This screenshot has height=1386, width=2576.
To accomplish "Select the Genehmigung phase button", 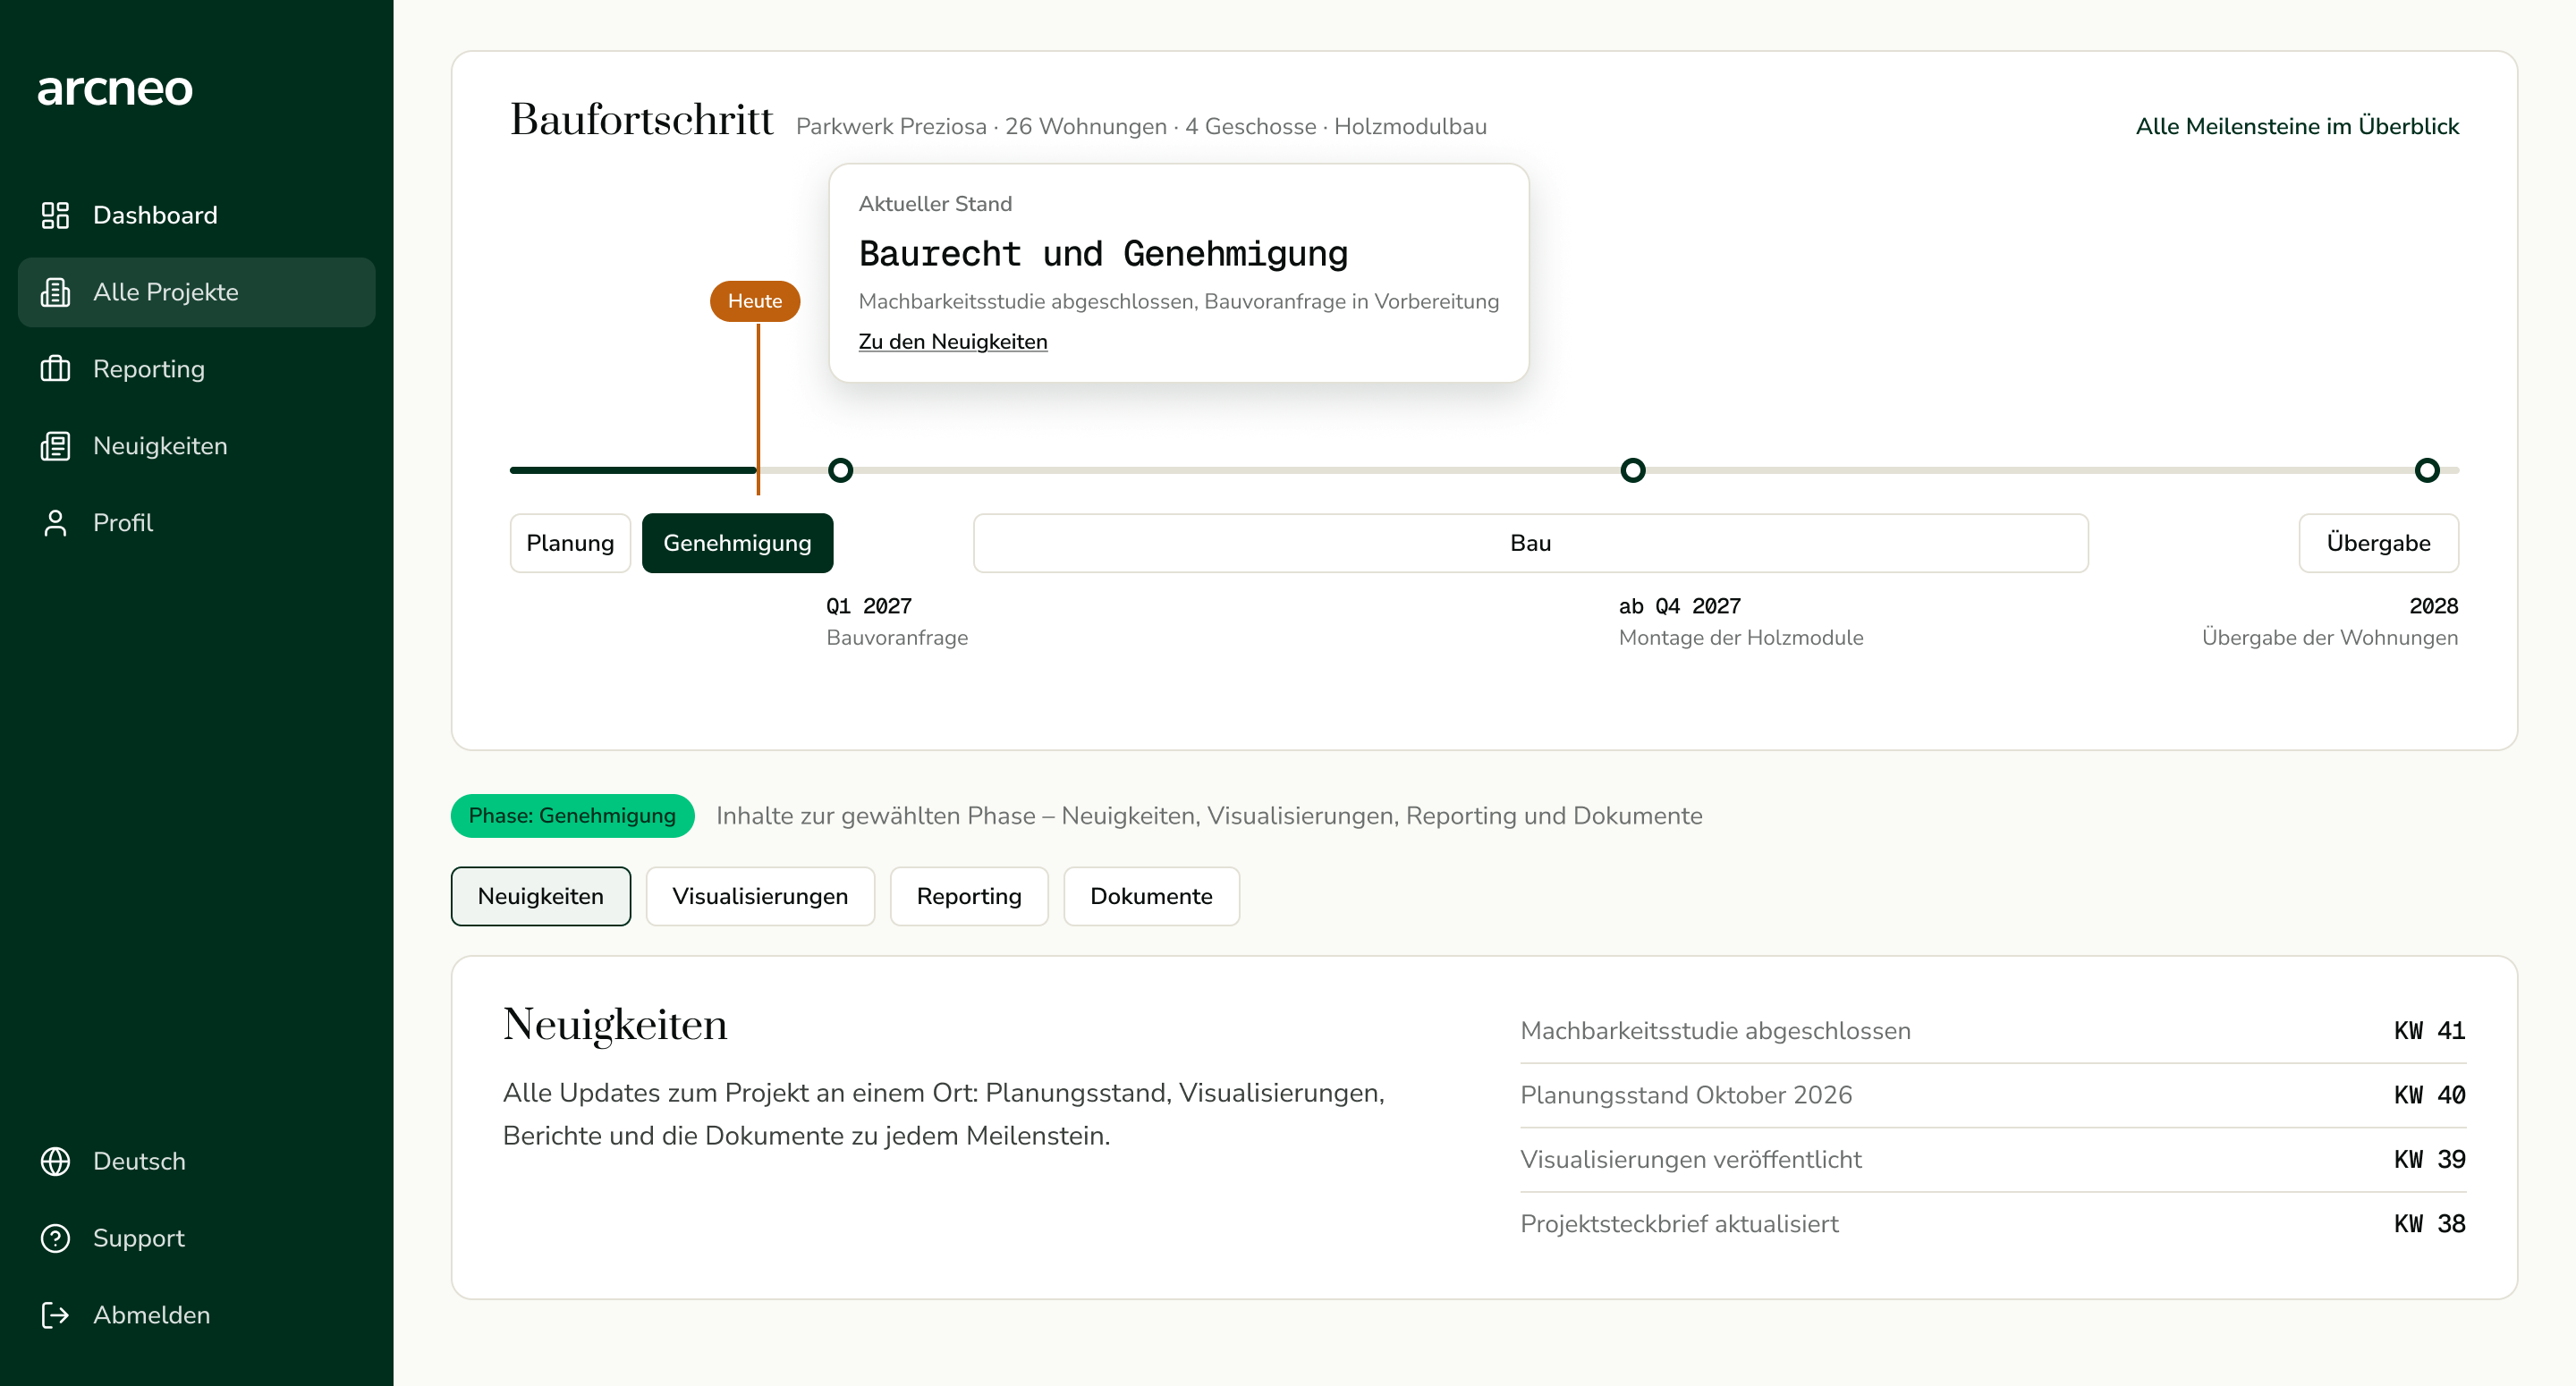I will [737, 543].
